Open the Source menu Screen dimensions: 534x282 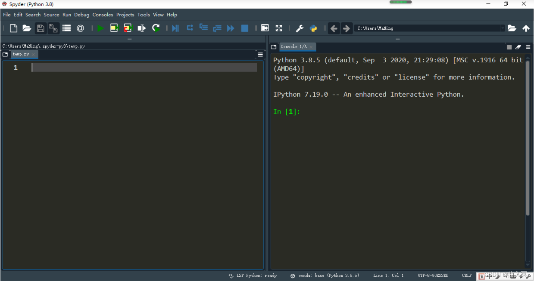pos(52,15)
